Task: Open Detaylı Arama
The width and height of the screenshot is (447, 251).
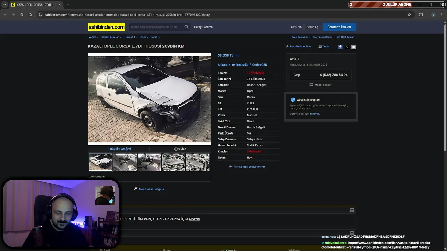Action: click(x=203, y=27)
